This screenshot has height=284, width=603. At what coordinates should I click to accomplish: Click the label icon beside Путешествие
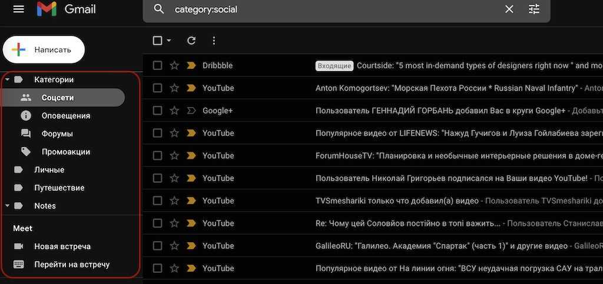[x=18, y=188]
